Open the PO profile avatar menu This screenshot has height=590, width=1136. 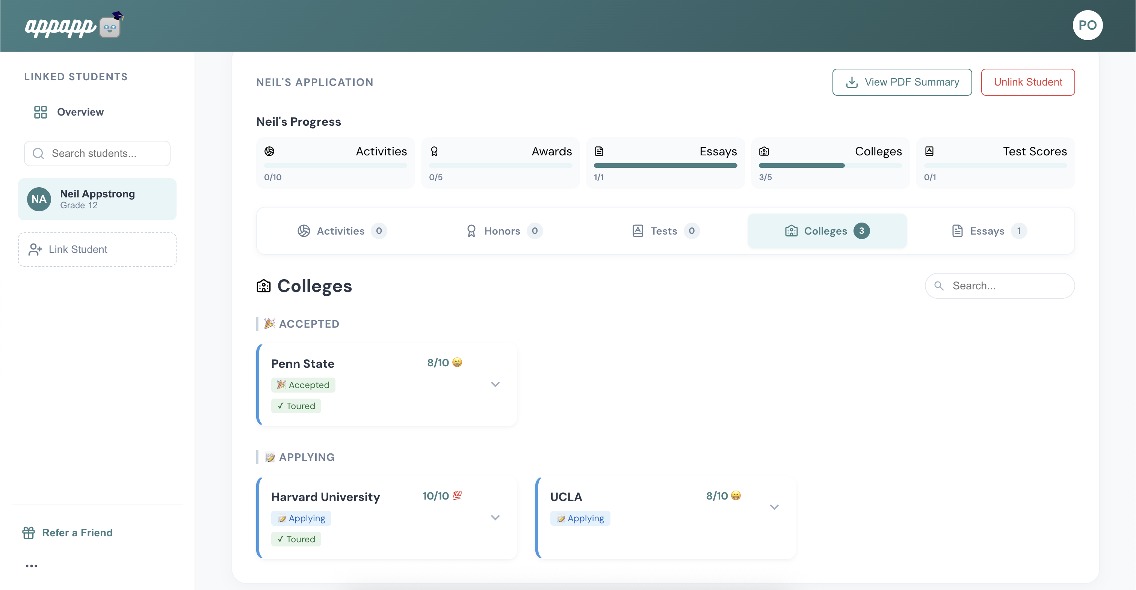coord(1087,25)
